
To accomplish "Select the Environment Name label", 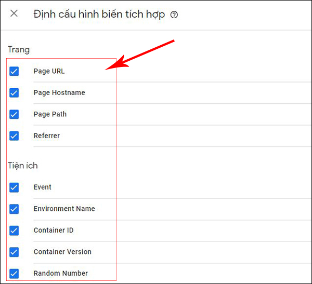I will point(64,209).
